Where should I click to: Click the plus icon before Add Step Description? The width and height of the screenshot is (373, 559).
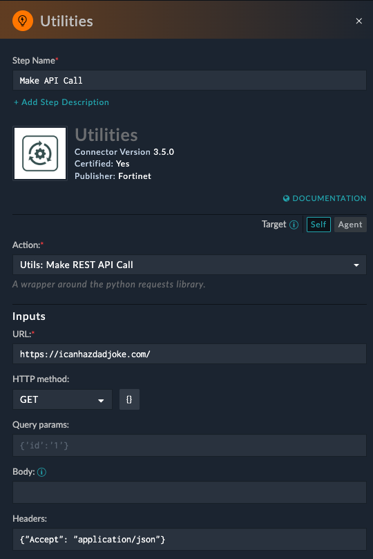(x=16, y=103)
